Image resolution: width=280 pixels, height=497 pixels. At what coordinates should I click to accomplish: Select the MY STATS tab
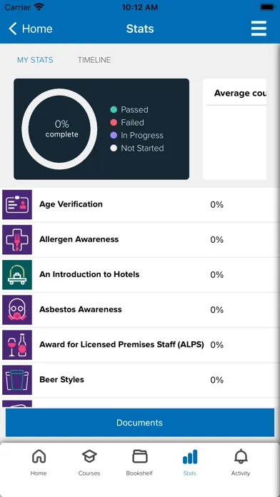click(x=35, y=60)
